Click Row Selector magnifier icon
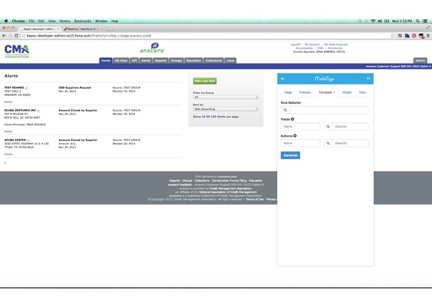 coord(285,110)
